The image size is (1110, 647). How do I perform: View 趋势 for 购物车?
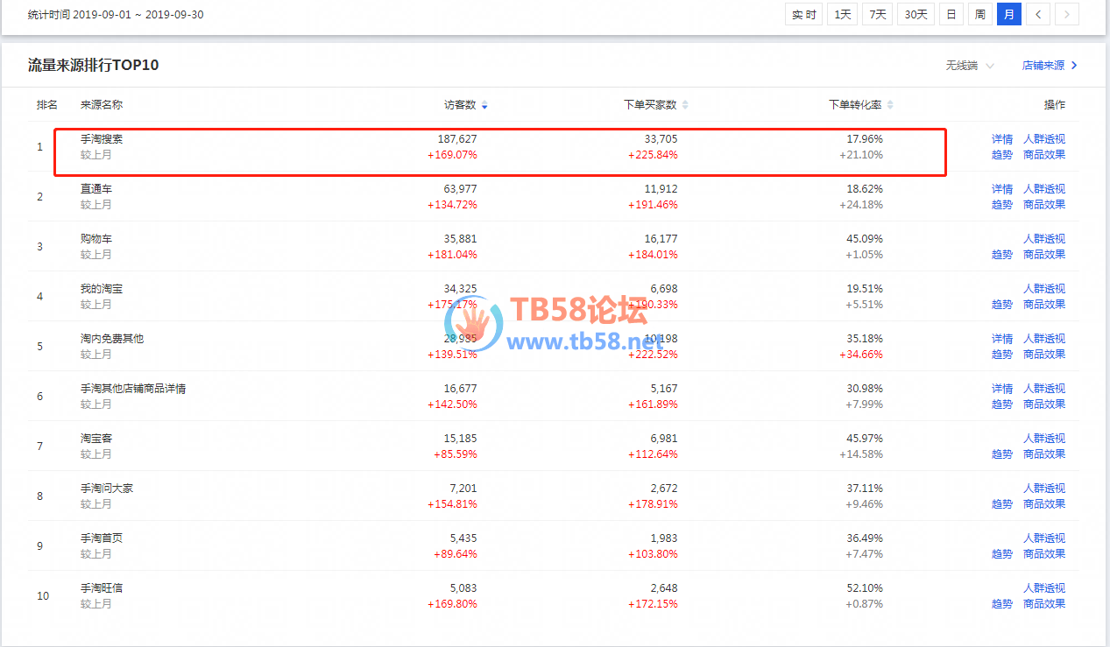coord(1002,255)
